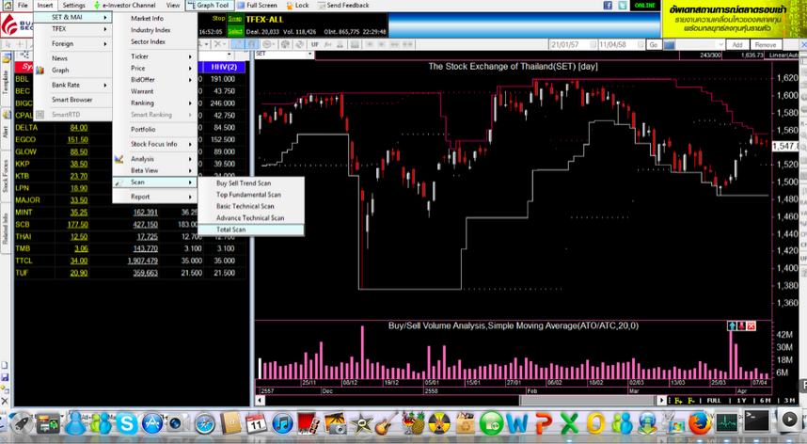Expand the Ranking submenu
The height and width of the screenshot is (444, 807).
pos(155,103)
